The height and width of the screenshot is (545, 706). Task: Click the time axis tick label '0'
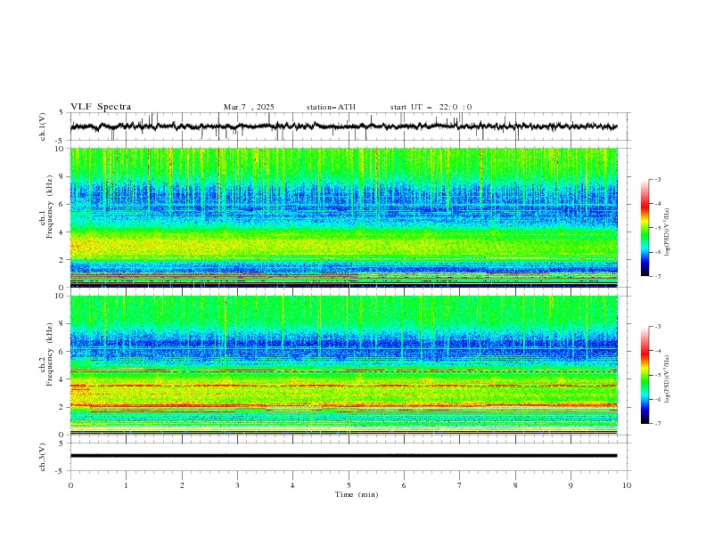(x=70, y=485)
